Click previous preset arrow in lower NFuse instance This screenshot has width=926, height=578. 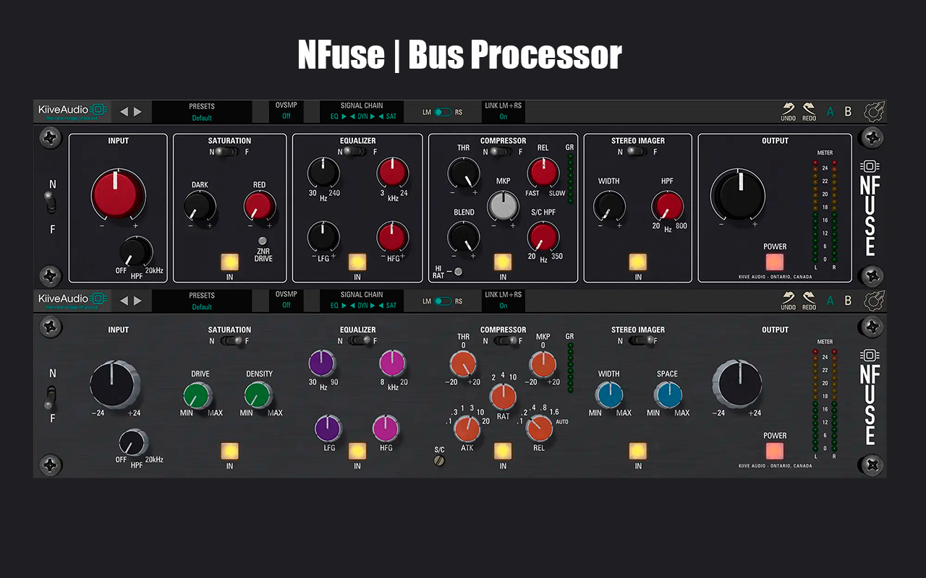[x=124, y=301]
